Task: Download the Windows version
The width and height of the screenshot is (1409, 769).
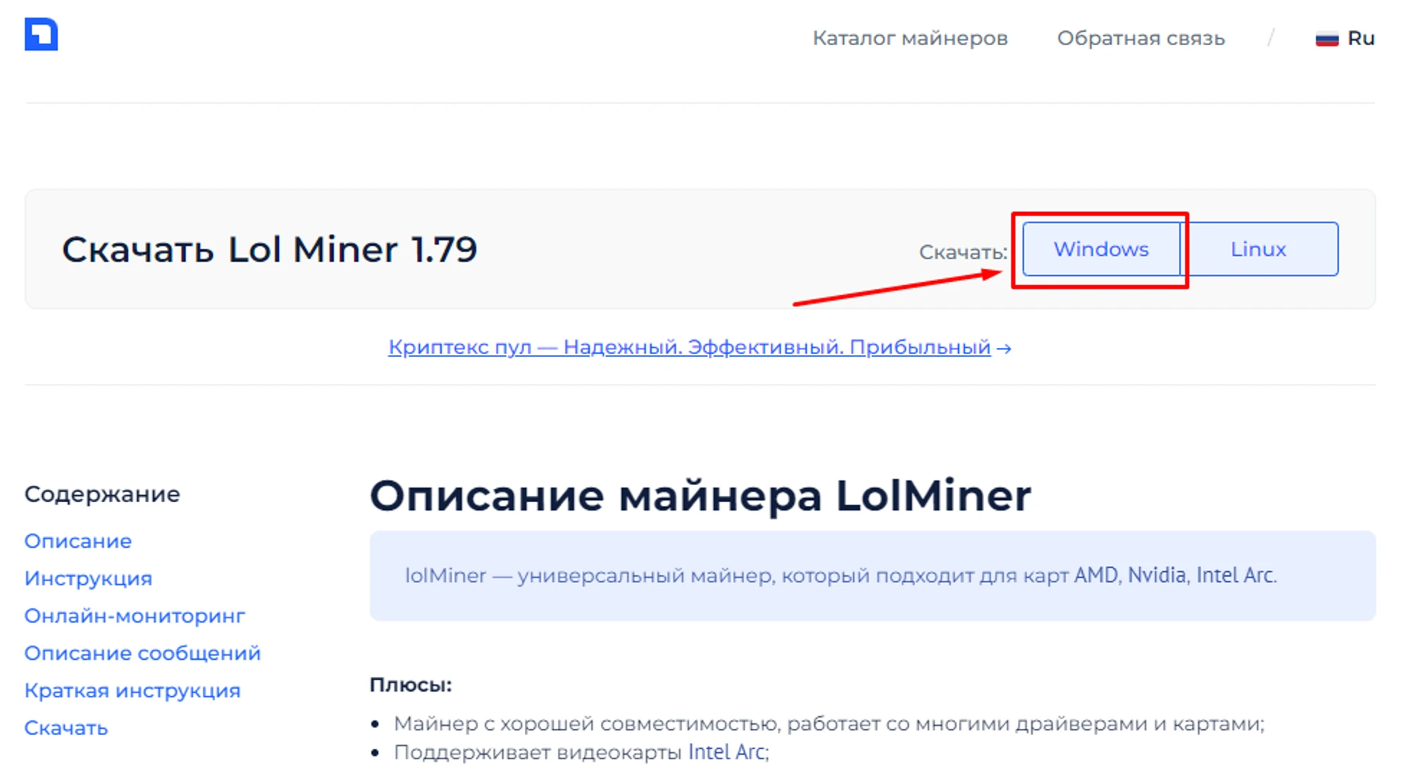Action: point(1101,249)
